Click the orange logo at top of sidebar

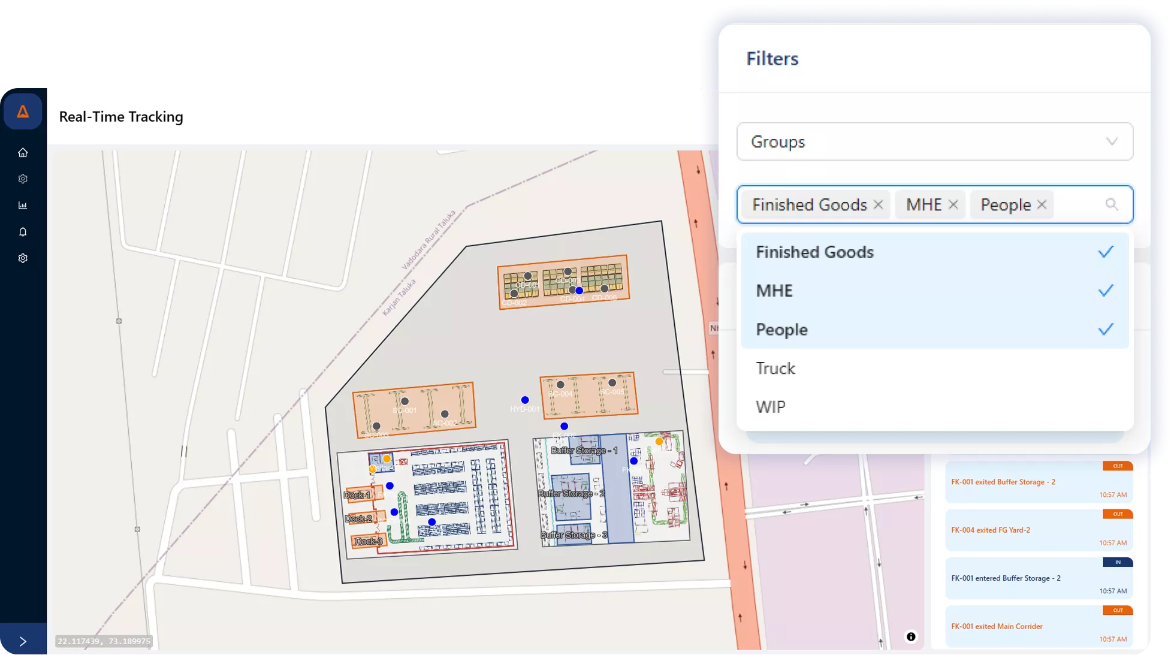point(23,111)
